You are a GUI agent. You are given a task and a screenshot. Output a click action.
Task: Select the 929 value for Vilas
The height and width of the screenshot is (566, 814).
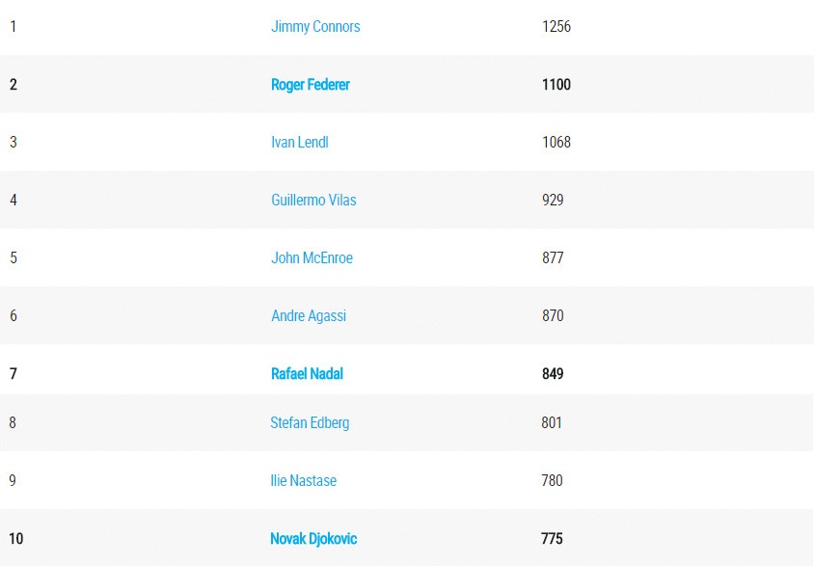553,201
